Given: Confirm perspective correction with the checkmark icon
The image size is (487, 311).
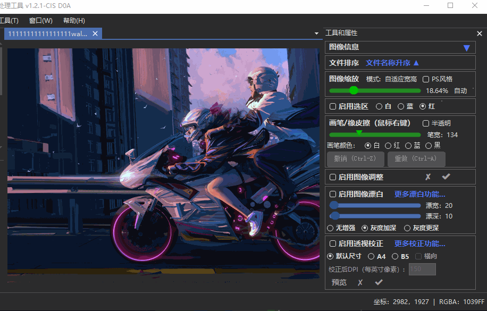Looking at the screenshot, I should click(x=379, y=282).
